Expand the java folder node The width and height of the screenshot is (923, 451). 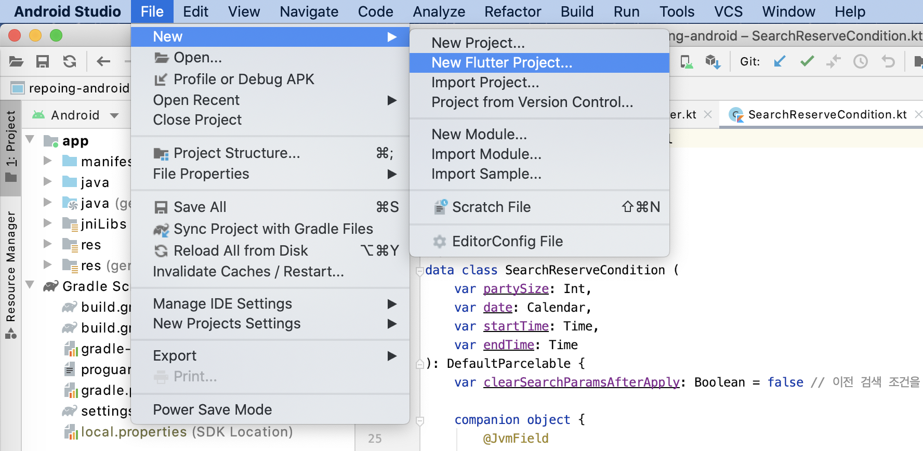[x=47, y=181]
